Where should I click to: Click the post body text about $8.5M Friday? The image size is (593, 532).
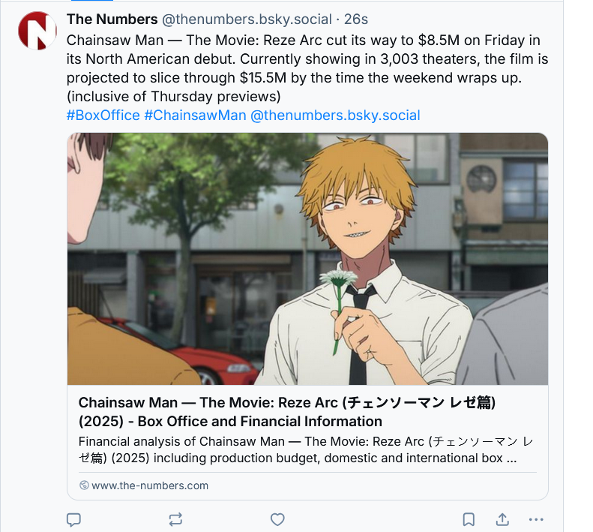point(307,68)
